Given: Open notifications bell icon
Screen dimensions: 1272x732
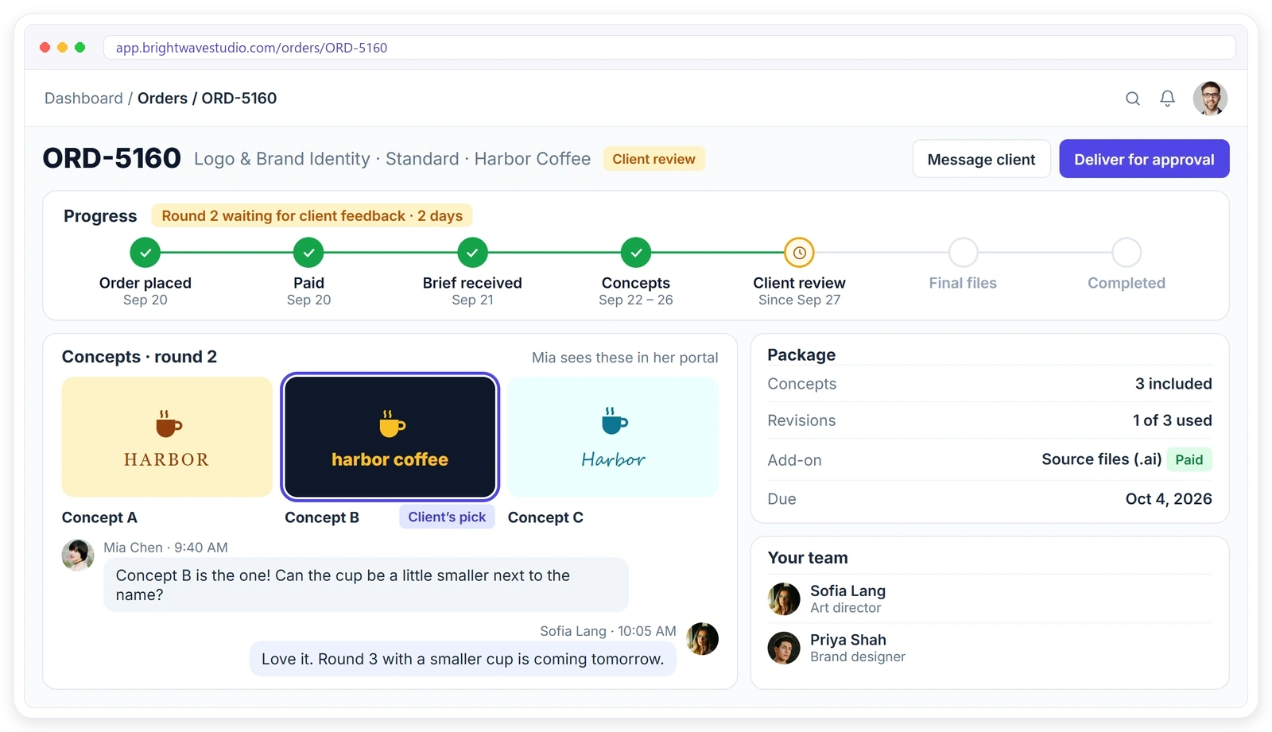Looking at the screenshot, I should point(1167,99).
